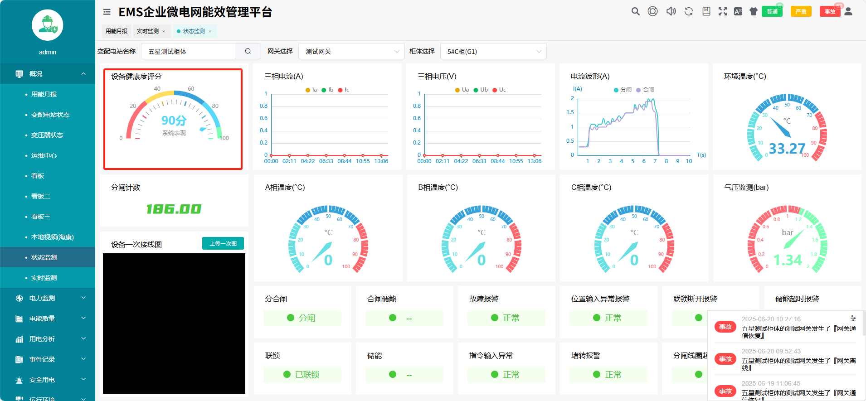Select 变压器状态 in the sidebar
Image resolution: width=866 pixels, height=401 pixels.
[47, 135]
